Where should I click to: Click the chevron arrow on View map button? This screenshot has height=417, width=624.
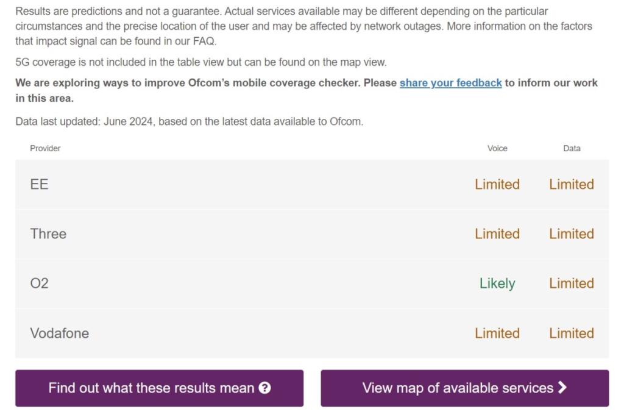point(562,387)
